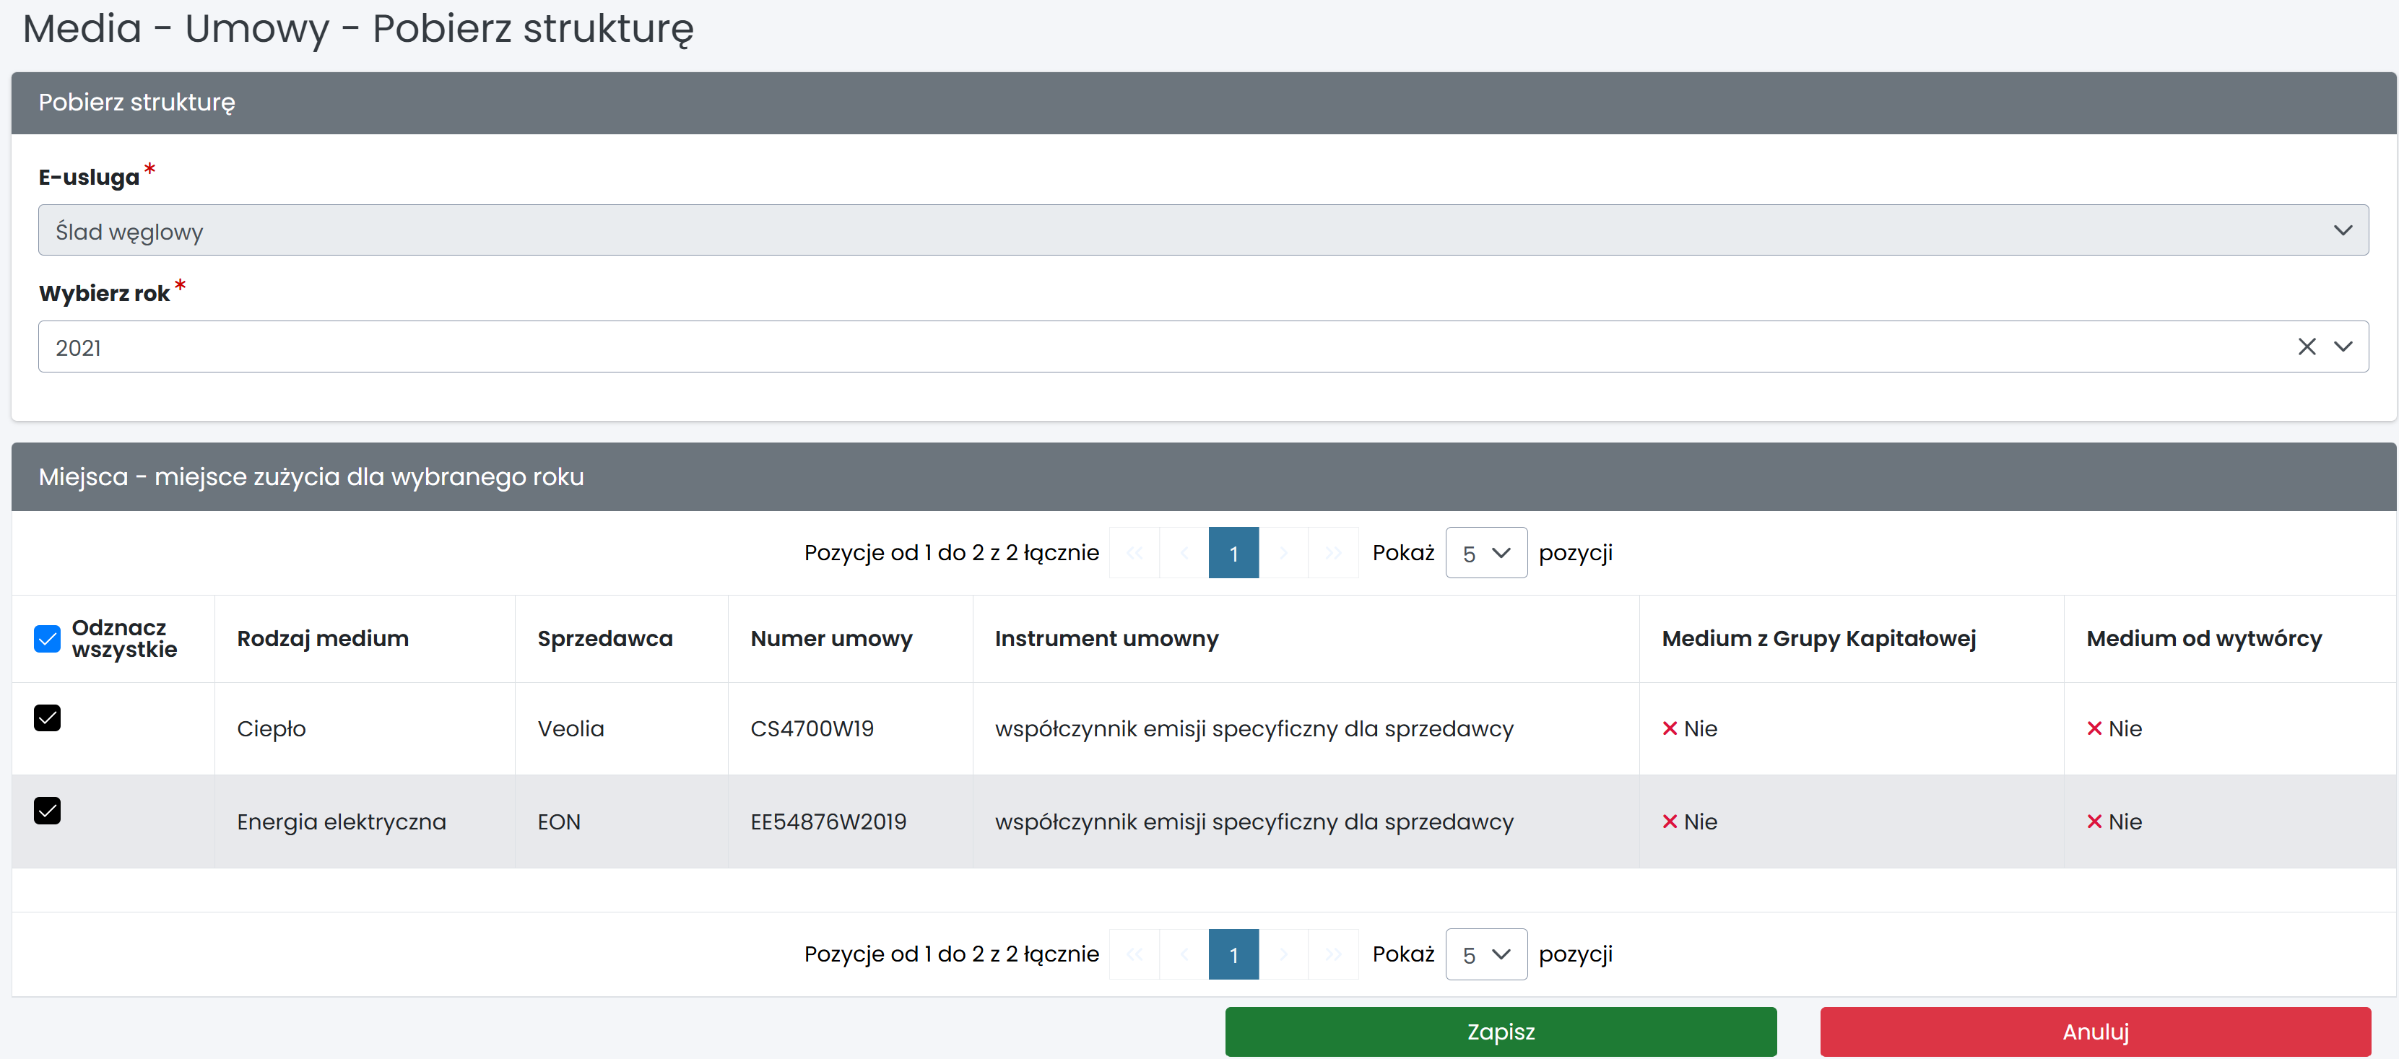Uncheck the Energia elektryczna row checkbox
This screenshot has width=2399, height=1059.
(48, 811)
